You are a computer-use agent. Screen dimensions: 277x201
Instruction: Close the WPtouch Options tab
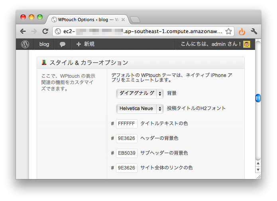[x=123, y=20]
